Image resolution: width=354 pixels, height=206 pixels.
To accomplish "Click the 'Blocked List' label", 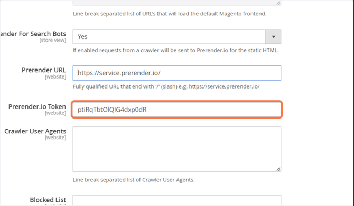I will point(48,200).
